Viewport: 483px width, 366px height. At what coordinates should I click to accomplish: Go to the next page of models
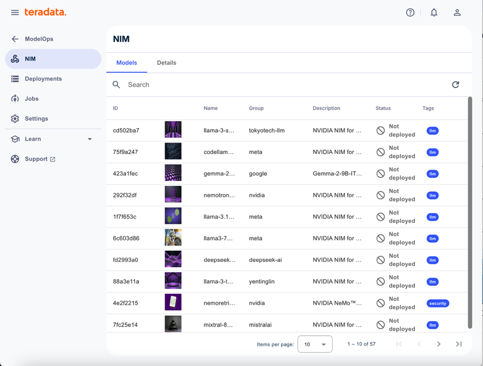tap(439, 344)
